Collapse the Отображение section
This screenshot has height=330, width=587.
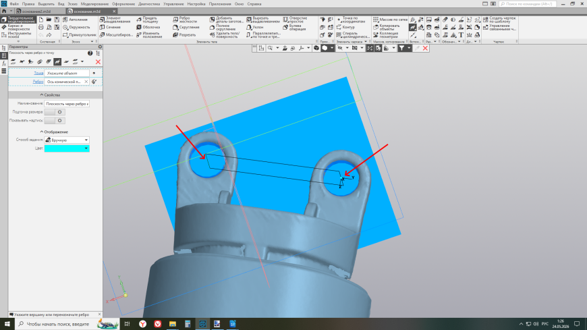point(54,132)
